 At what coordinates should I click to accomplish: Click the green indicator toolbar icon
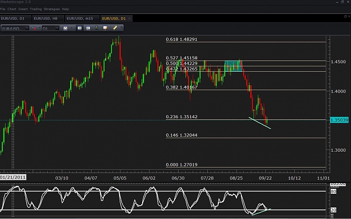click(97, 28)
